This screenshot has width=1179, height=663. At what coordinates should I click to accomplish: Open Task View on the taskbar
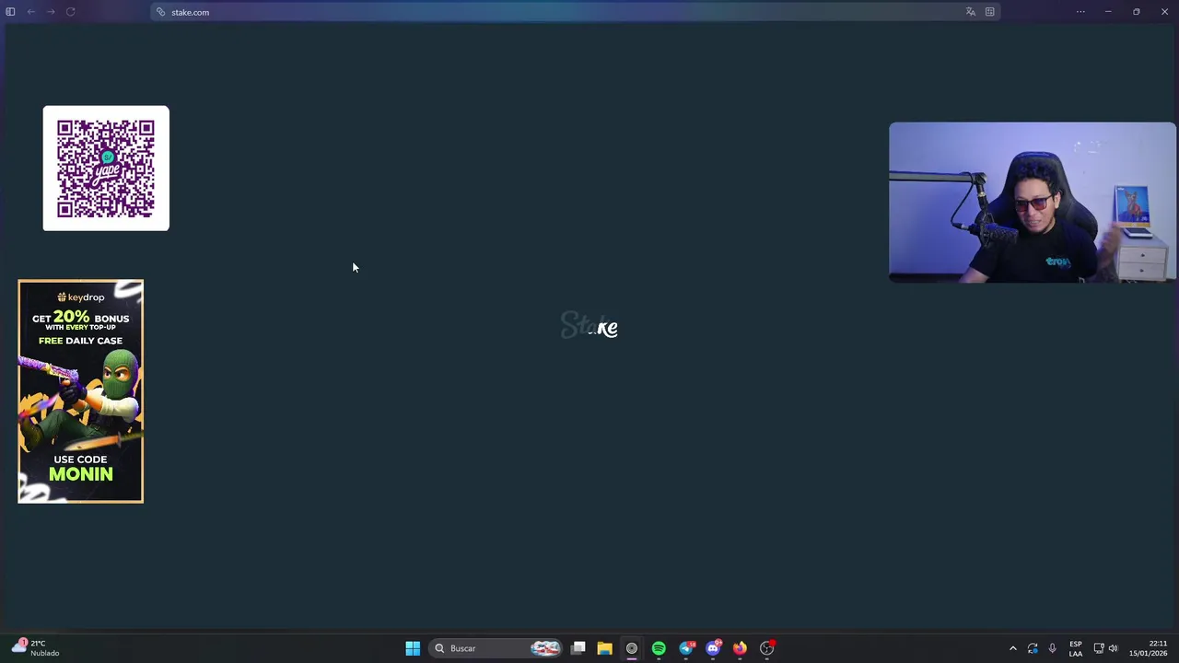tap(578, 648)
